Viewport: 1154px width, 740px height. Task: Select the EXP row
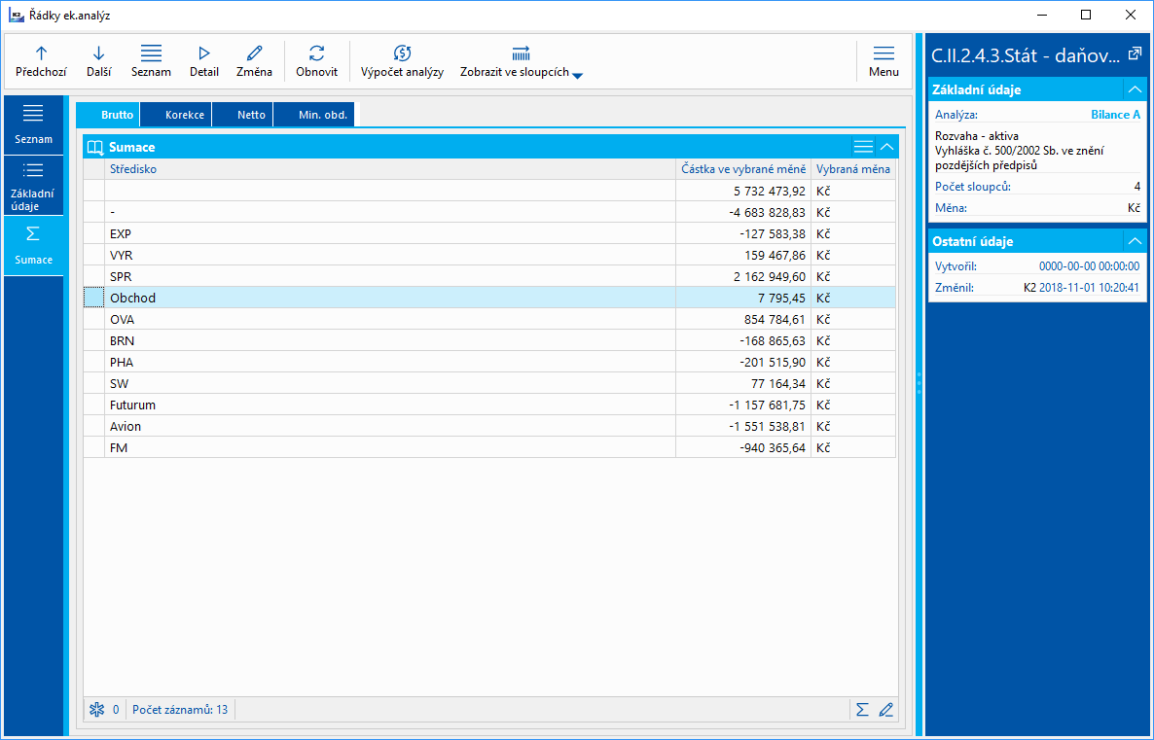coord(489,234)
